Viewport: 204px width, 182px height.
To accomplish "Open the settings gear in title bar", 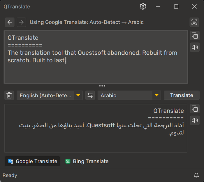I will pyautogui.click(x=143, y=6).
